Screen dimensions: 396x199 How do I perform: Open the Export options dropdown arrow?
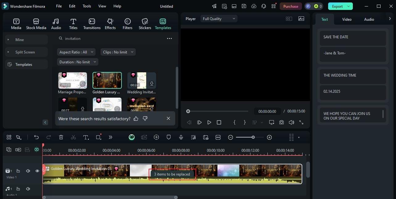pyautogui.click(x=349, y=6)
